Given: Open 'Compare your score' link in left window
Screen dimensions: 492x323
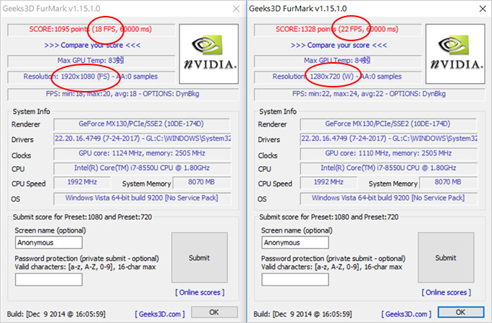Looking at the screenshot, I should click(93, 45).
